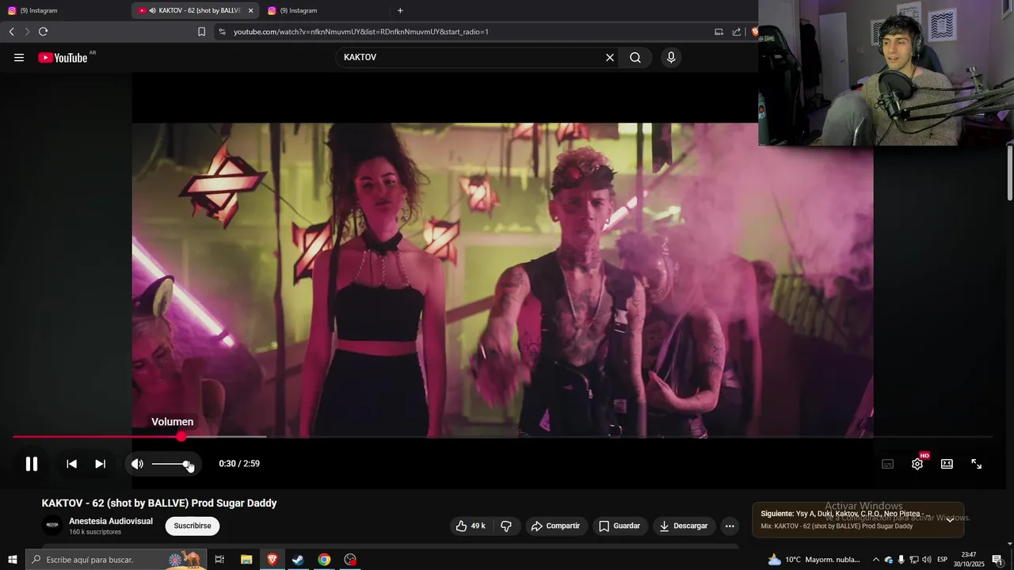The width and height of the screenshot is (1014, 570).
Task: Skip forward to the next video
Action: [x=100, y=464]
